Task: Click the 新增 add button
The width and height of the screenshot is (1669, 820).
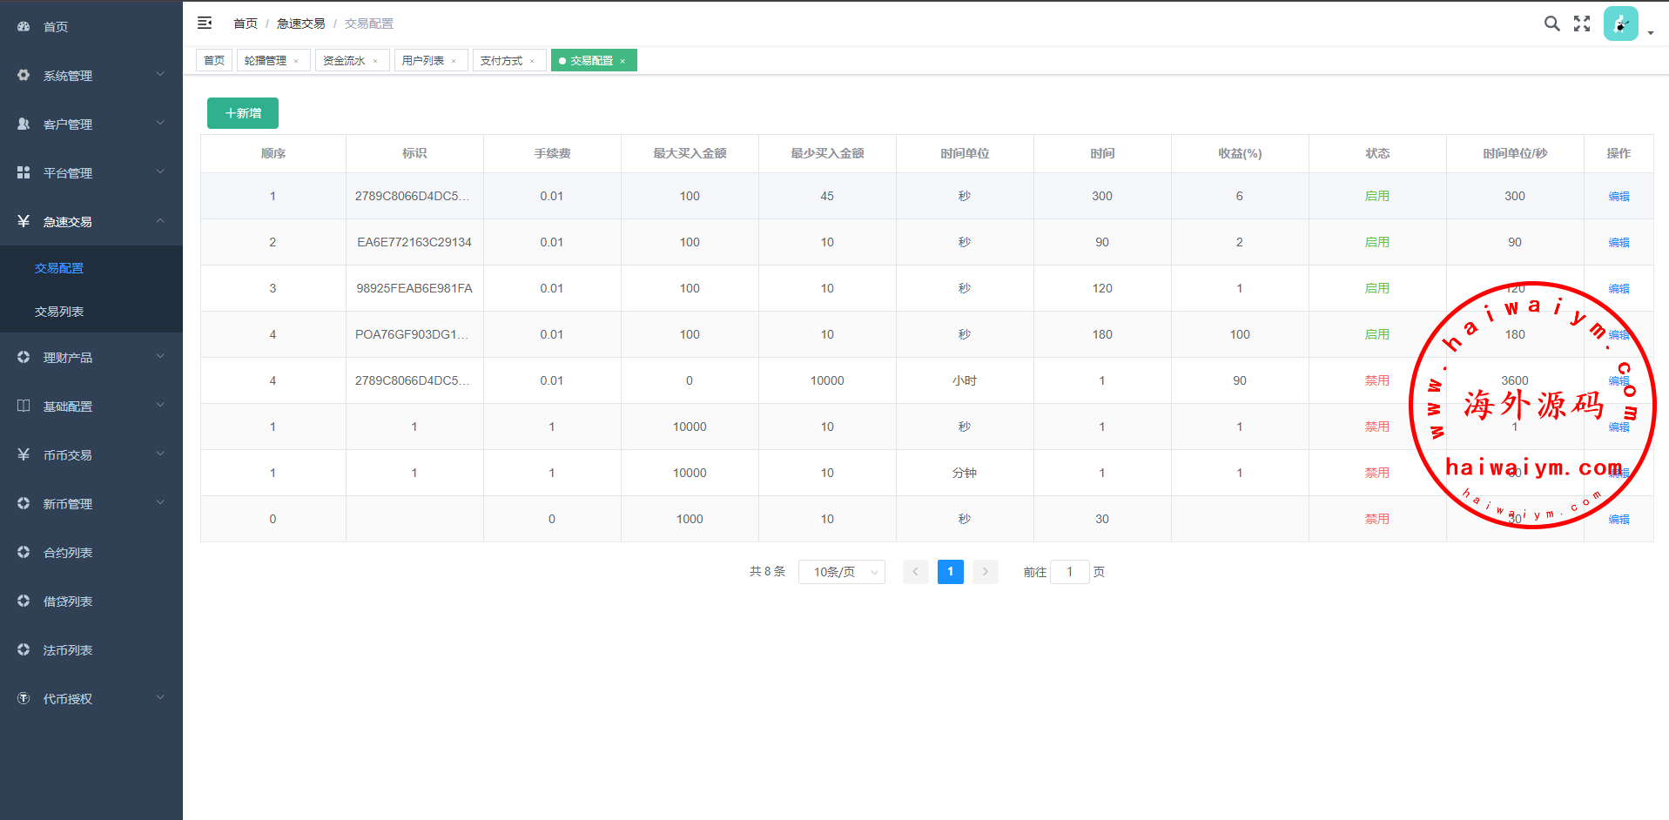Action: tap(243, 113)
